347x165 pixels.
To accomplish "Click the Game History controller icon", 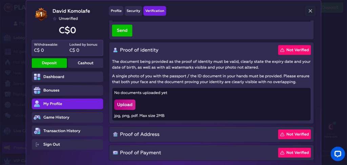I will (37, 117).
